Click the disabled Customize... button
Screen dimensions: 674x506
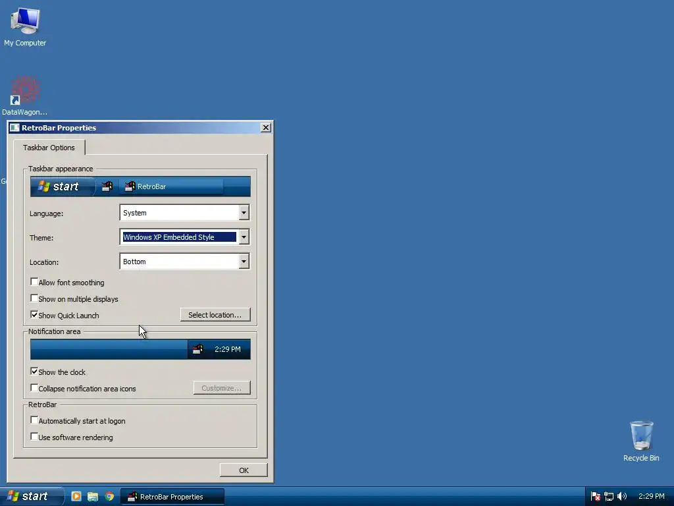(x=222, y=388)
